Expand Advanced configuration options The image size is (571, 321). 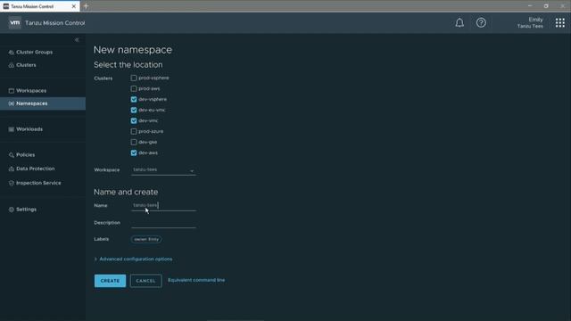[x=133, y=259]
